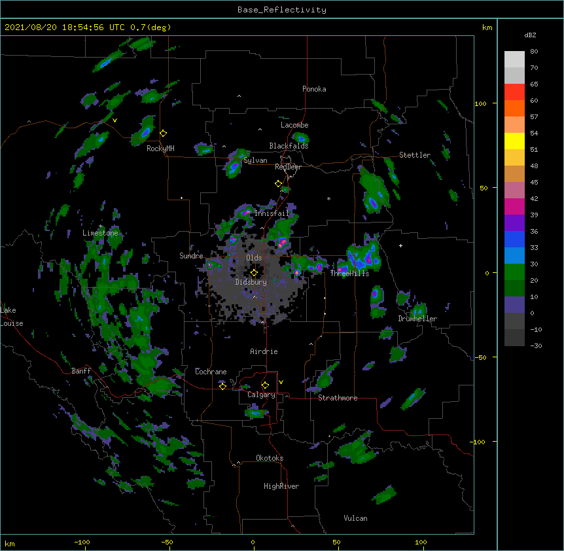Click the Sundre city label
This screenshot has height=551, width=564.
(191, 256)
